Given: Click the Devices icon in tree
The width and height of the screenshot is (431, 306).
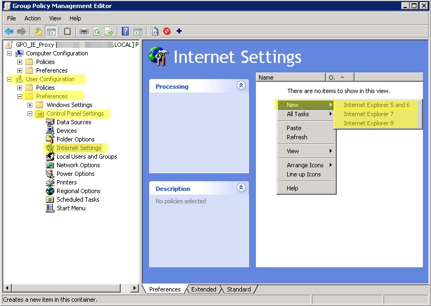Looking at the screenshot, I should tap(50, 131).
